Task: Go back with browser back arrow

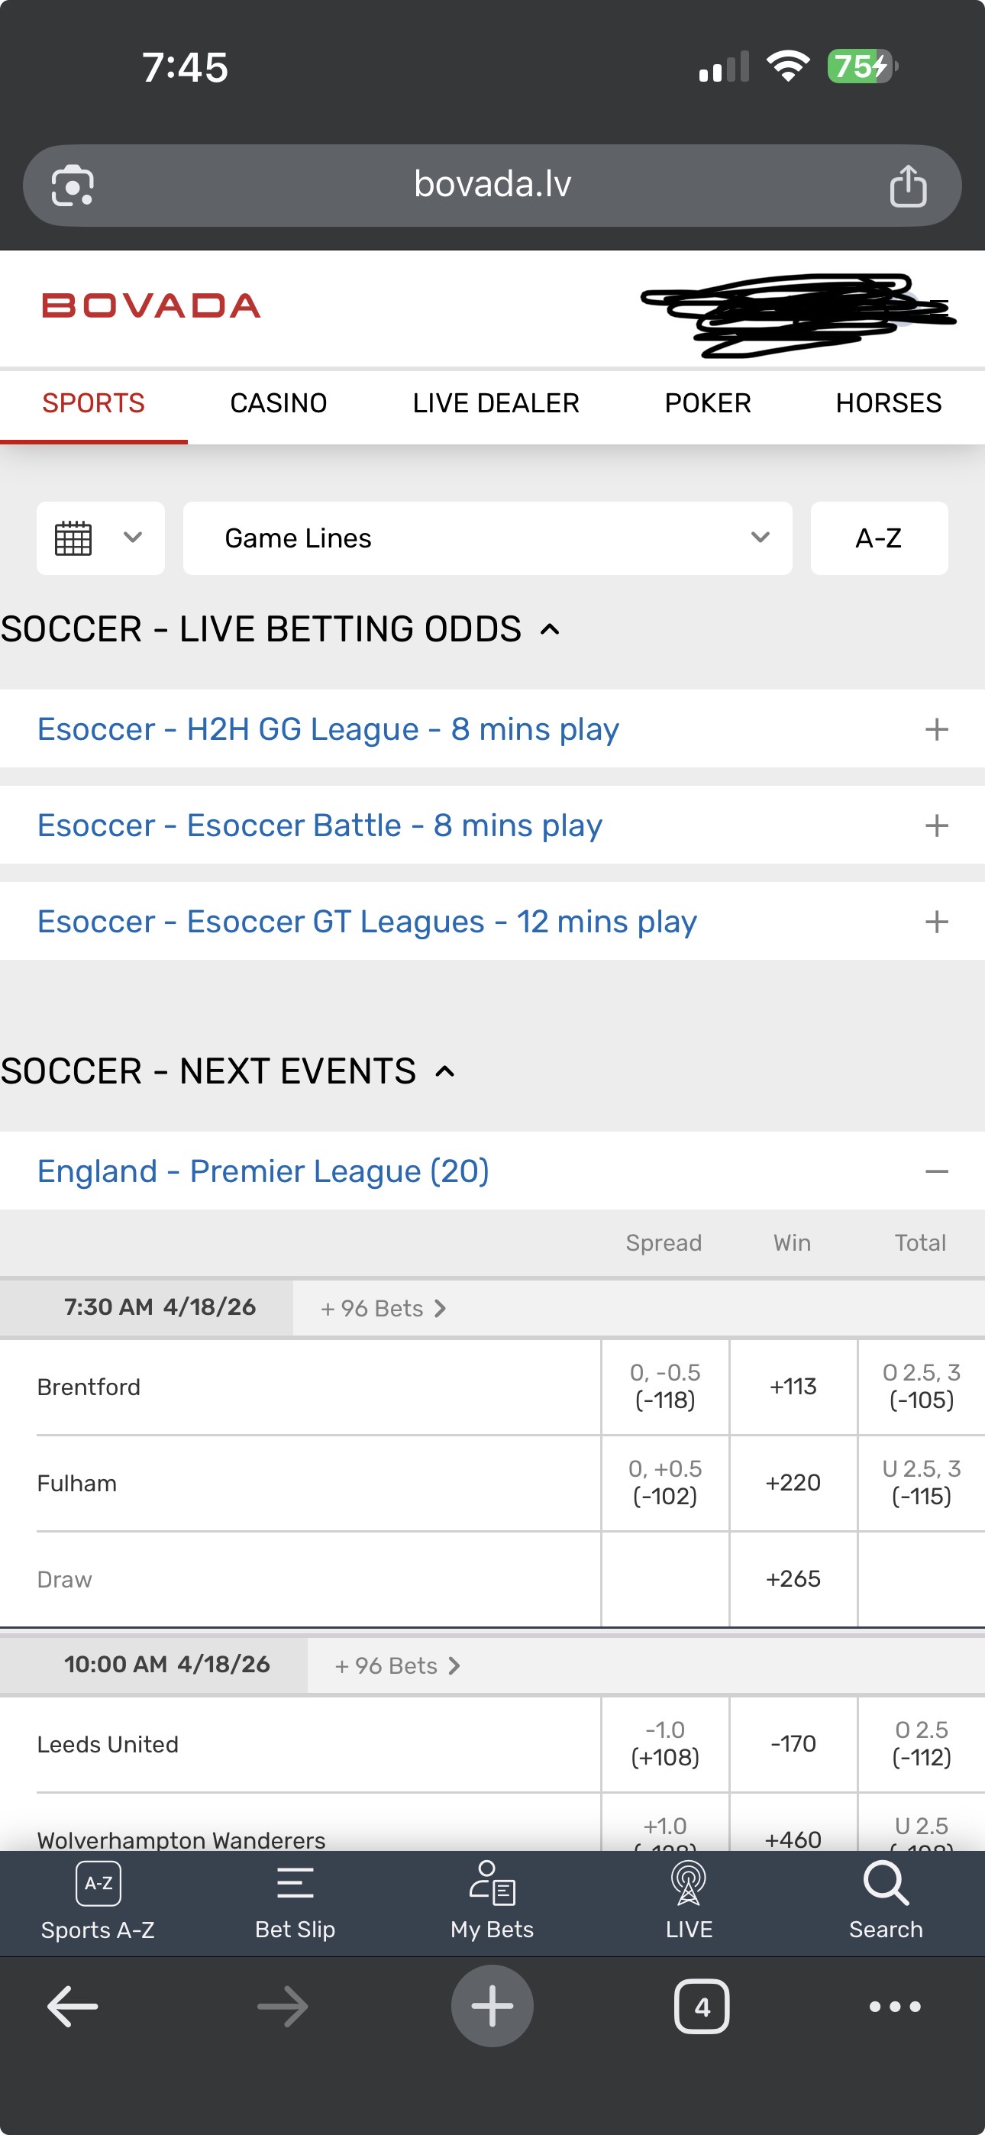Action: [x=73, y=2007]
